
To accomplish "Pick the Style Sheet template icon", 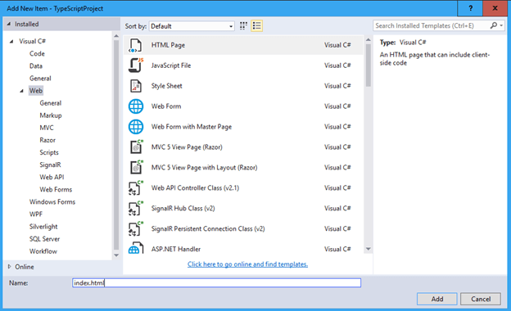I will 136,86.
